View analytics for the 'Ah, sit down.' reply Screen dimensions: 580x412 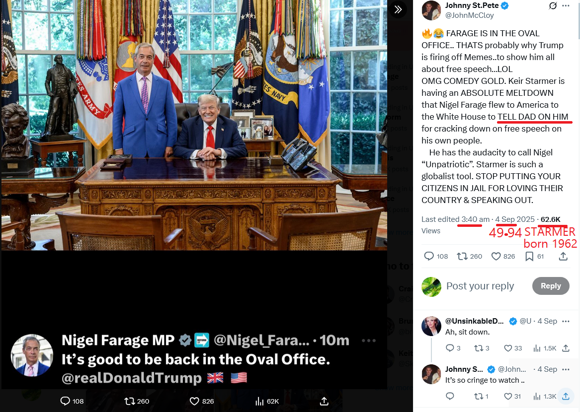tap(545, 348)
